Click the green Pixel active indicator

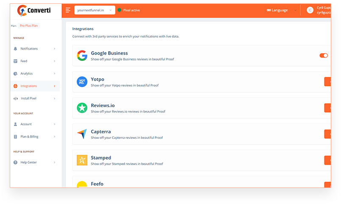pyautogui.click(x=119, y=10)
